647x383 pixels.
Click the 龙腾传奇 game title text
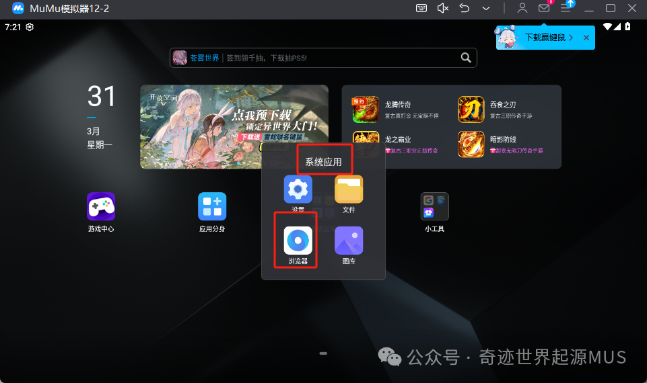[398, 105]
